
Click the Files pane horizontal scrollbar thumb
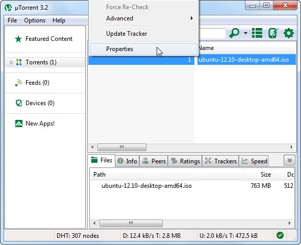tap(131, 223)
